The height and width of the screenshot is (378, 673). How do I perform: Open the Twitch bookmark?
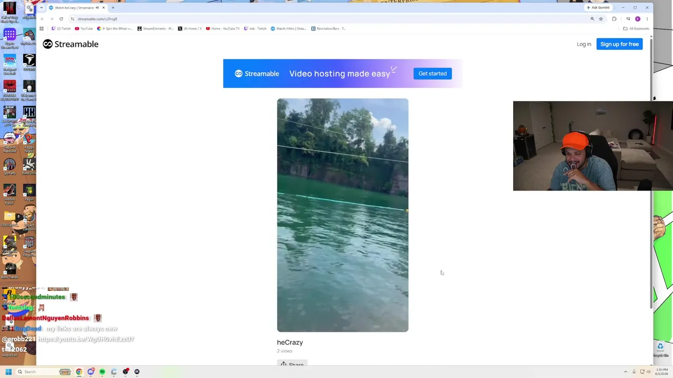coord(61,28)
